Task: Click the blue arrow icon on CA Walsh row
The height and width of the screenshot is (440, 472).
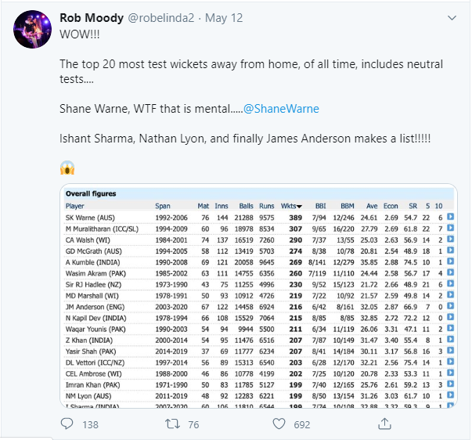Action: (451, 239)
